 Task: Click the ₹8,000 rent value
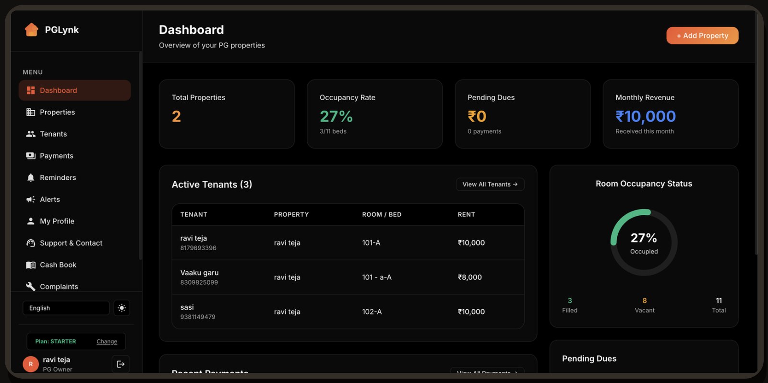pyautogui.click(x=470, y=278)
